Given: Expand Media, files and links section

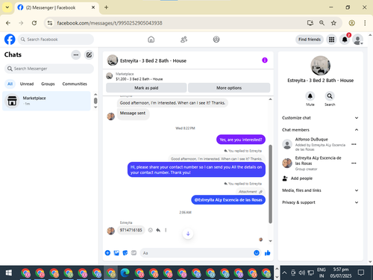Looking at the screenshot, I should coord(320,190).
